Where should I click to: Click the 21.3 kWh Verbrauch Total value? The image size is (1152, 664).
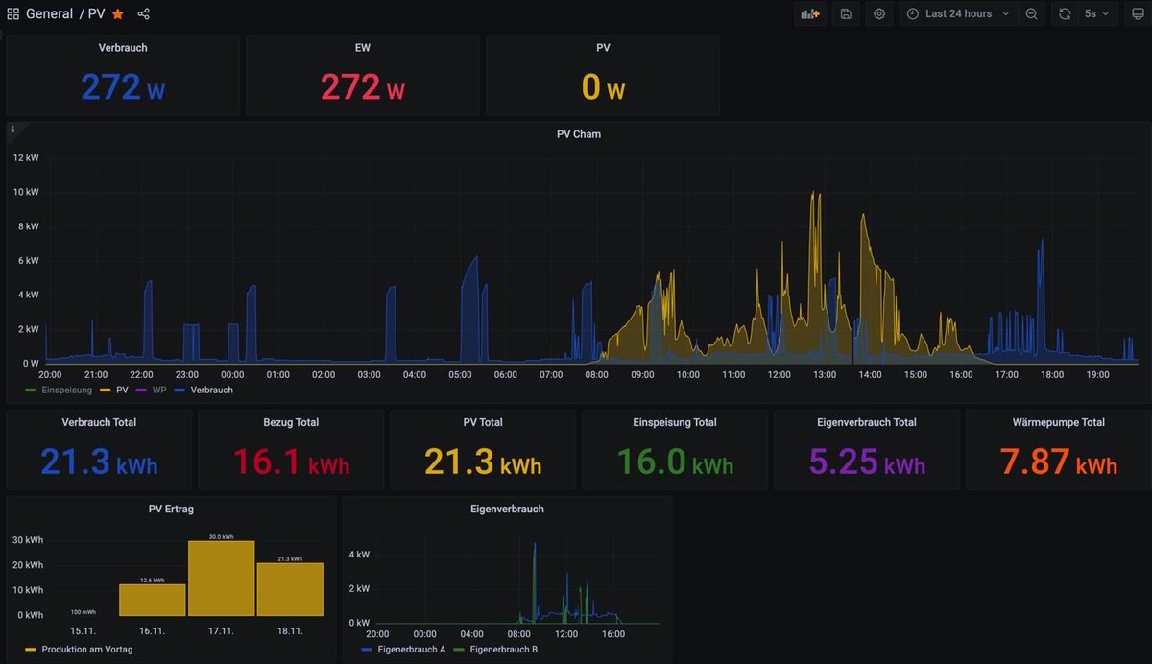click(99, 462)
